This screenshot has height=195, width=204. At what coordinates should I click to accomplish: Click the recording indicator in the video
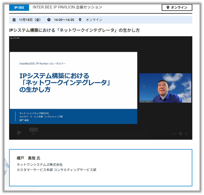[15, 38]
